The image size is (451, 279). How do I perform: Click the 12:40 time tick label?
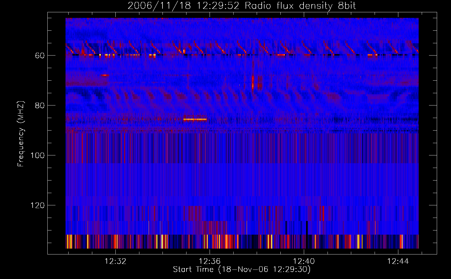click(304, 261)
